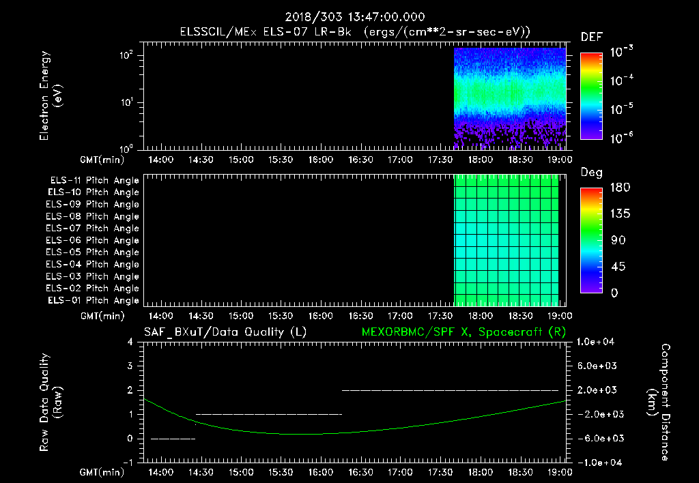Click the "DEF" color bar label
This screenshot has width=699, height=483.
coord(592,37)
